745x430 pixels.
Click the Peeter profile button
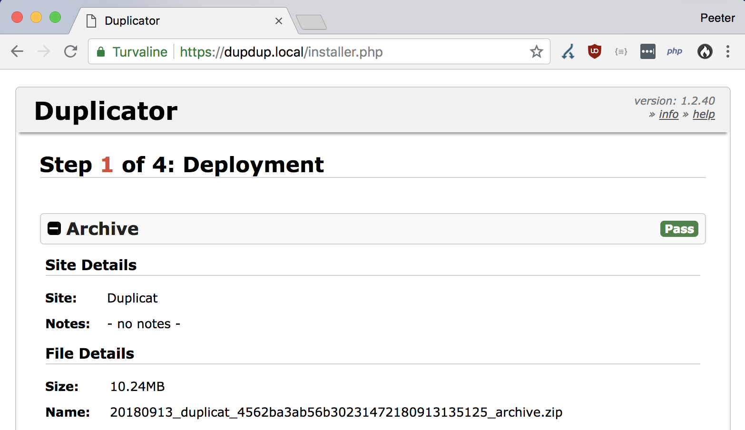[717, 18]
